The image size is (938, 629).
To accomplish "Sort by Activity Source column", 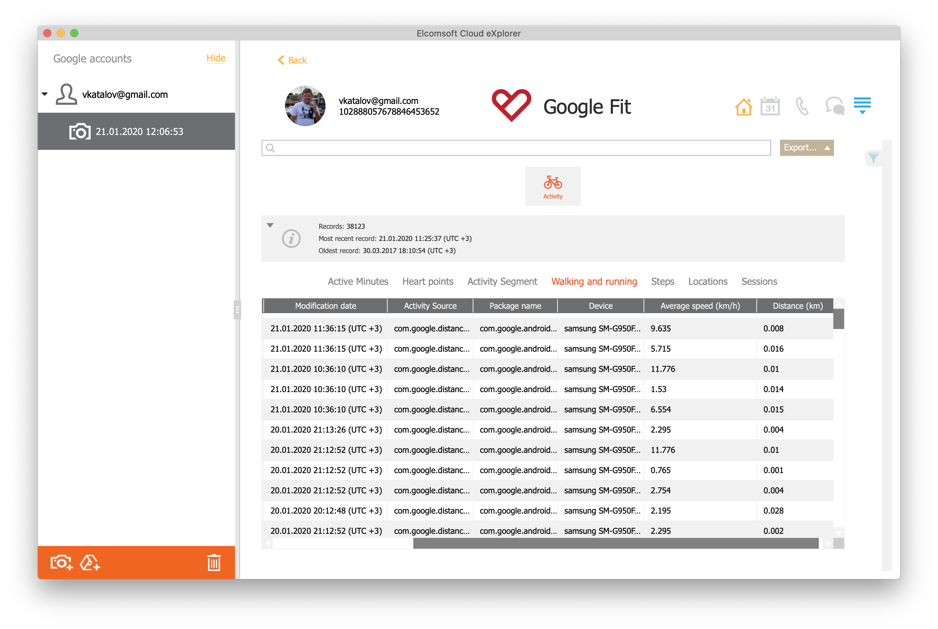I will pyautogui.click(x=430, y=306).
